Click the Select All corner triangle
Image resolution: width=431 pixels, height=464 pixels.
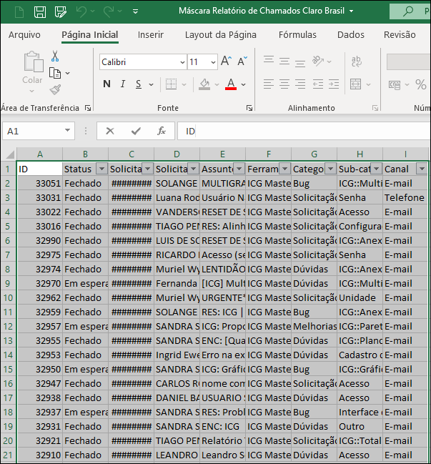point(10,154)
